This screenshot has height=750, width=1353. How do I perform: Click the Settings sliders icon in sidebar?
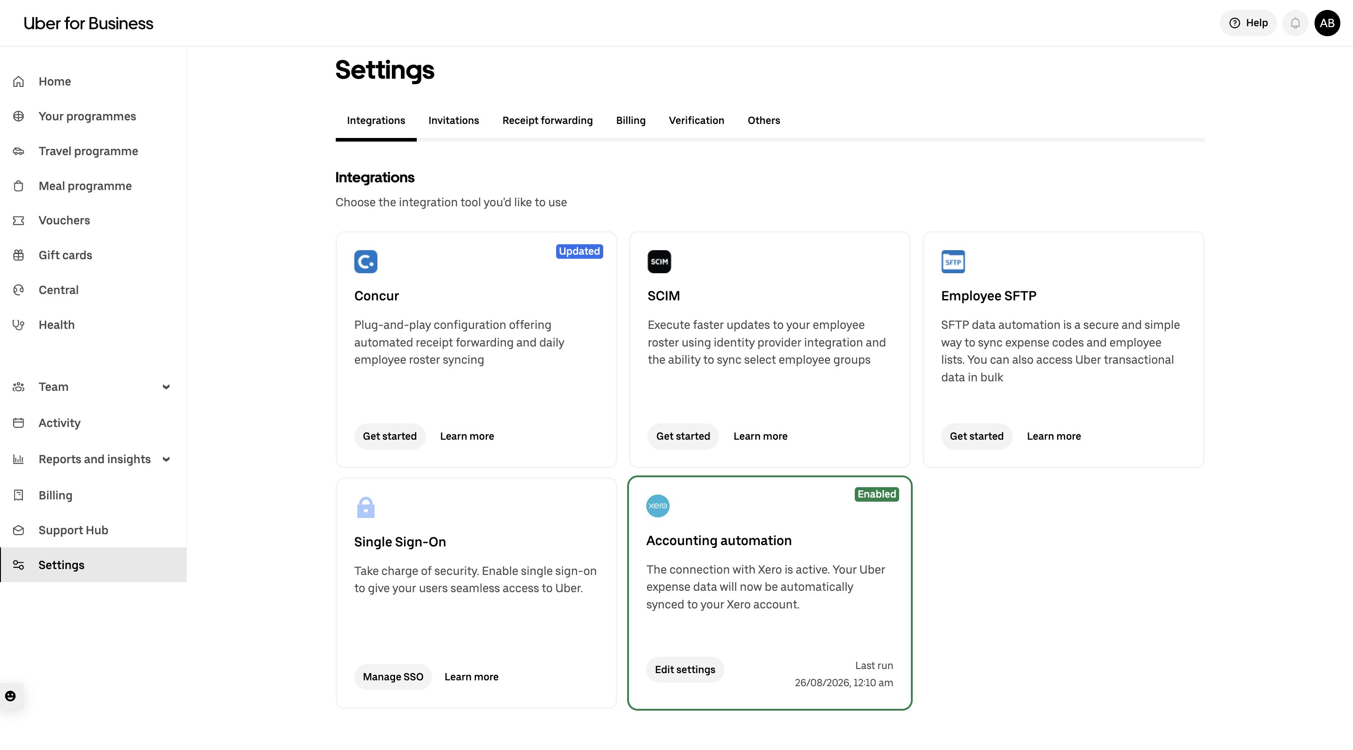pyautogui.click(x=19, y=565)
